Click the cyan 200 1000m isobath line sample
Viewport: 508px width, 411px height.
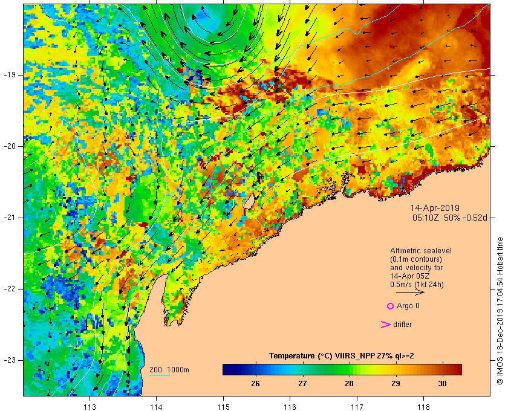click(x=160, y=376)
